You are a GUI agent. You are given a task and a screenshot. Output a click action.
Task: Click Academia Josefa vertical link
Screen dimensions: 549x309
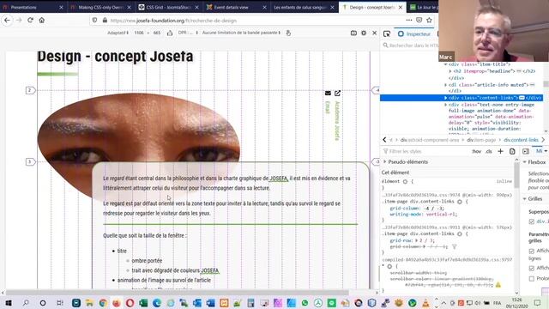pyautogui.click(x=337, y=121)
